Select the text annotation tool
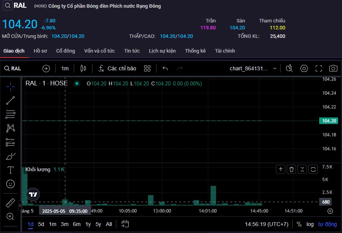342x233 pixels. (10, 170)
